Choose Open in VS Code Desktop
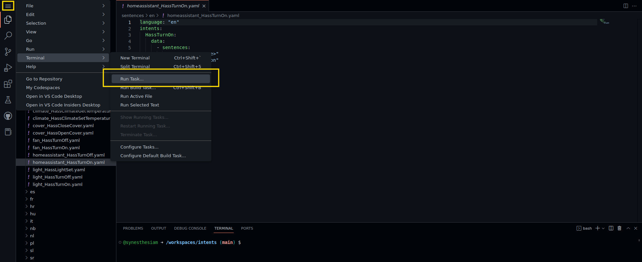Viewport: 642px width, 262px height. point(63,96)
